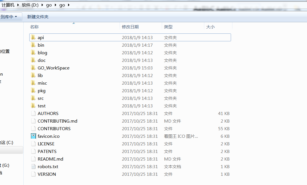Expand arrow after the last go breadcrumb
Image resolution: width=307 pixels, height=185 pixels.
[69, 5]
